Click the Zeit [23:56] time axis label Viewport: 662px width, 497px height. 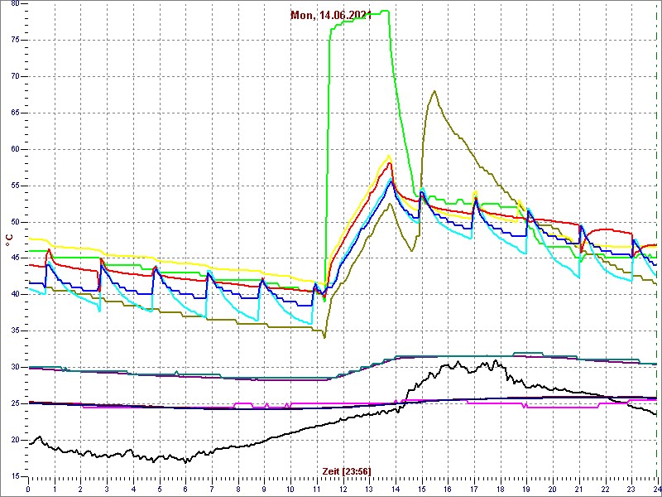346,471
